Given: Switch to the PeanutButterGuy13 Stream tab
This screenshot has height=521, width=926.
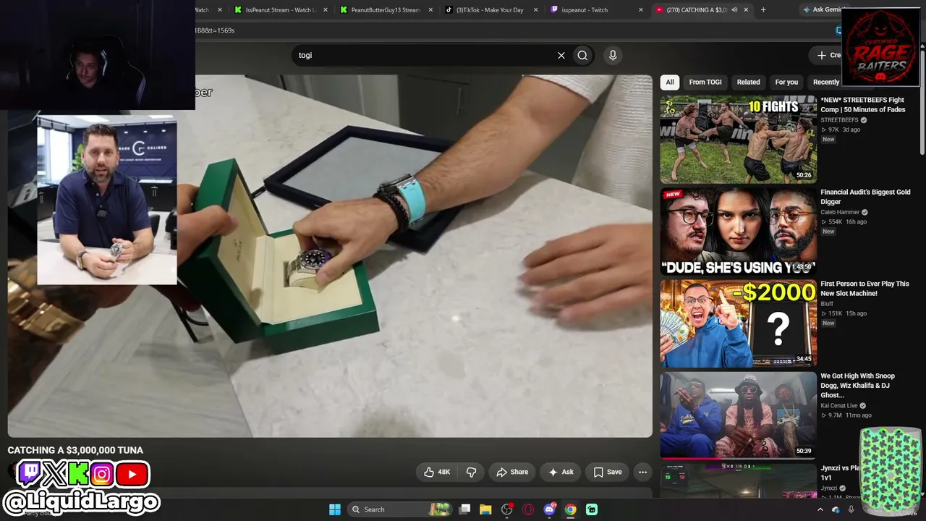Looking at the screenshot, I should (386, 9).
